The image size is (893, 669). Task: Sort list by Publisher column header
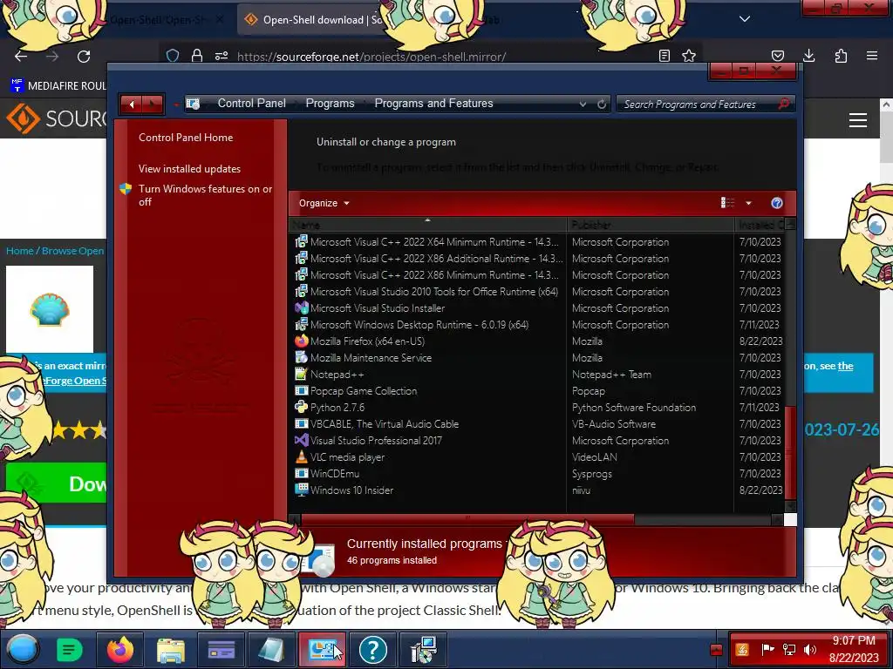coord(651,225)
